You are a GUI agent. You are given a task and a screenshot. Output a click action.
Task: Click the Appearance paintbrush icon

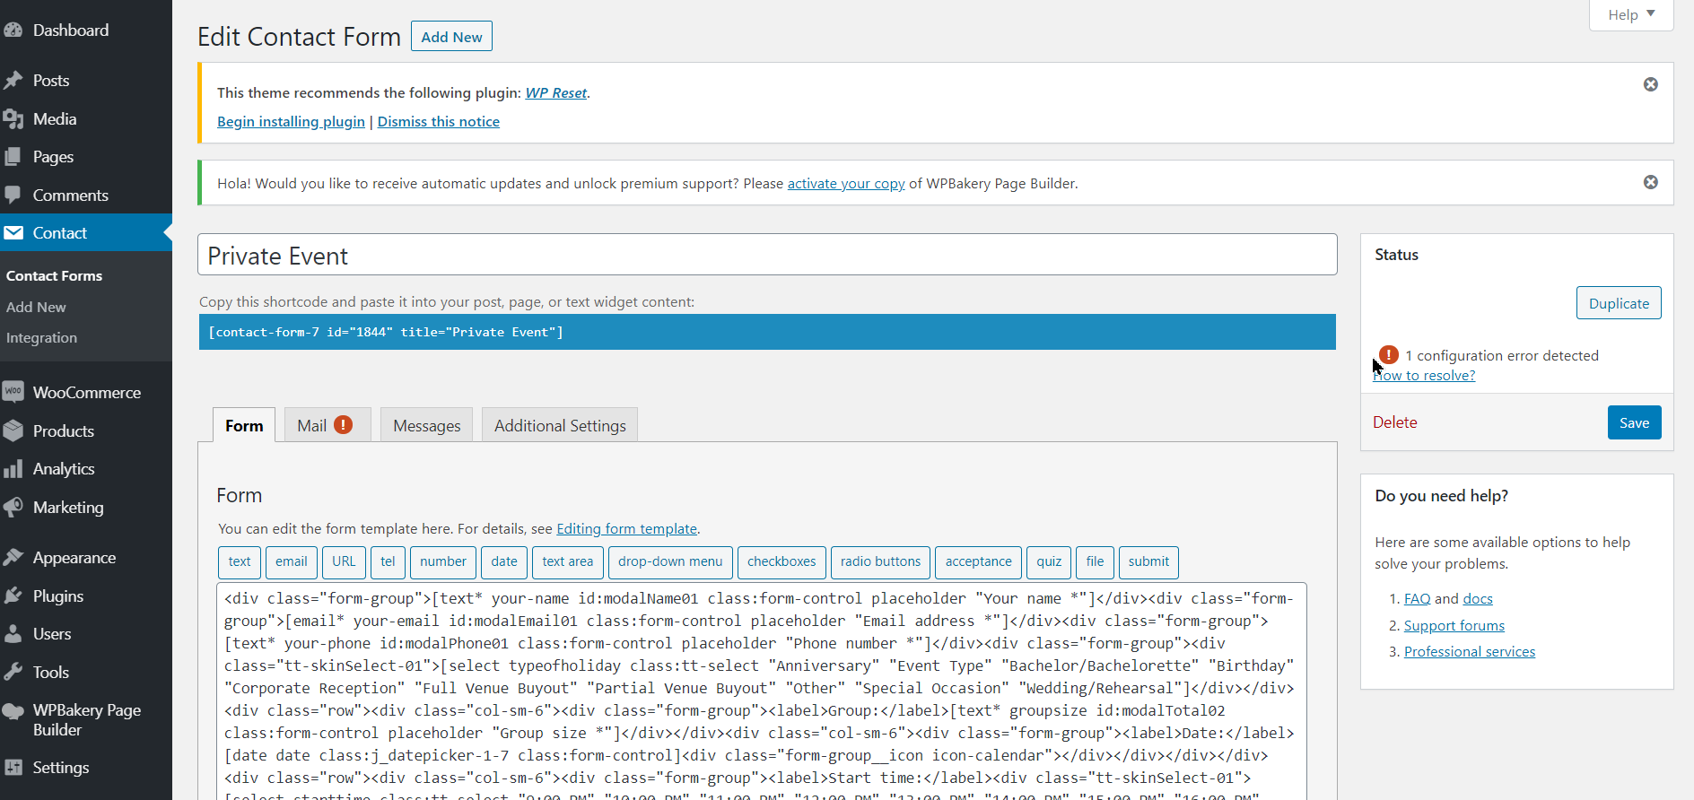click(x=13, y=558)
